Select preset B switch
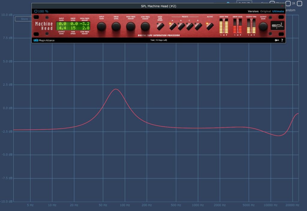 (x=181, y=27)
